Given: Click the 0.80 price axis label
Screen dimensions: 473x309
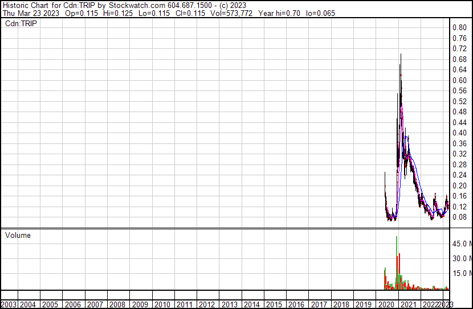Looking at the screenshot, I should tap(459, 27).
